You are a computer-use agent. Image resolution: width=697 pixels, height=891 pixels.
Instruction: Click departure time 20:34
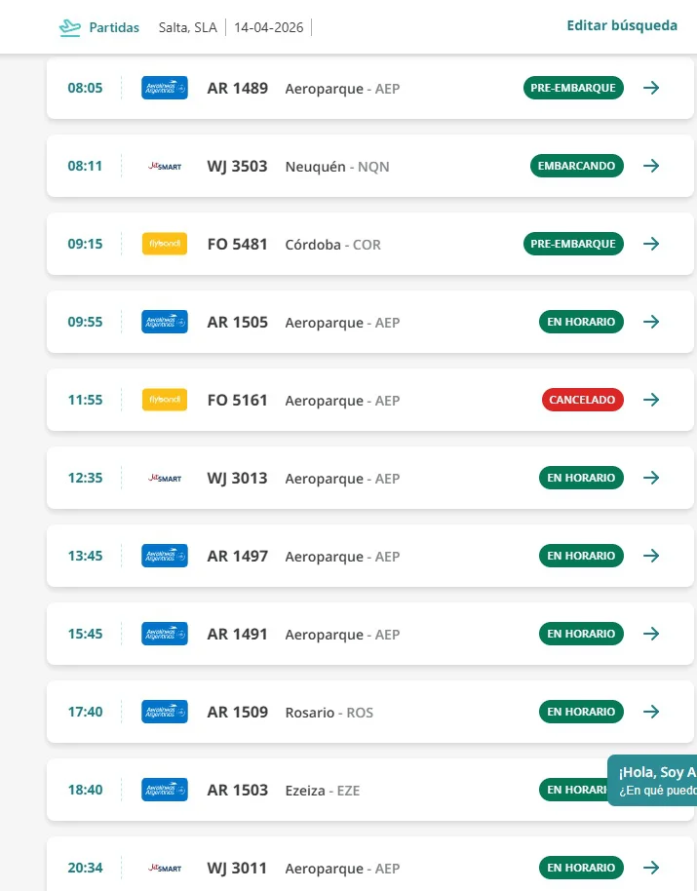[85, 868]
